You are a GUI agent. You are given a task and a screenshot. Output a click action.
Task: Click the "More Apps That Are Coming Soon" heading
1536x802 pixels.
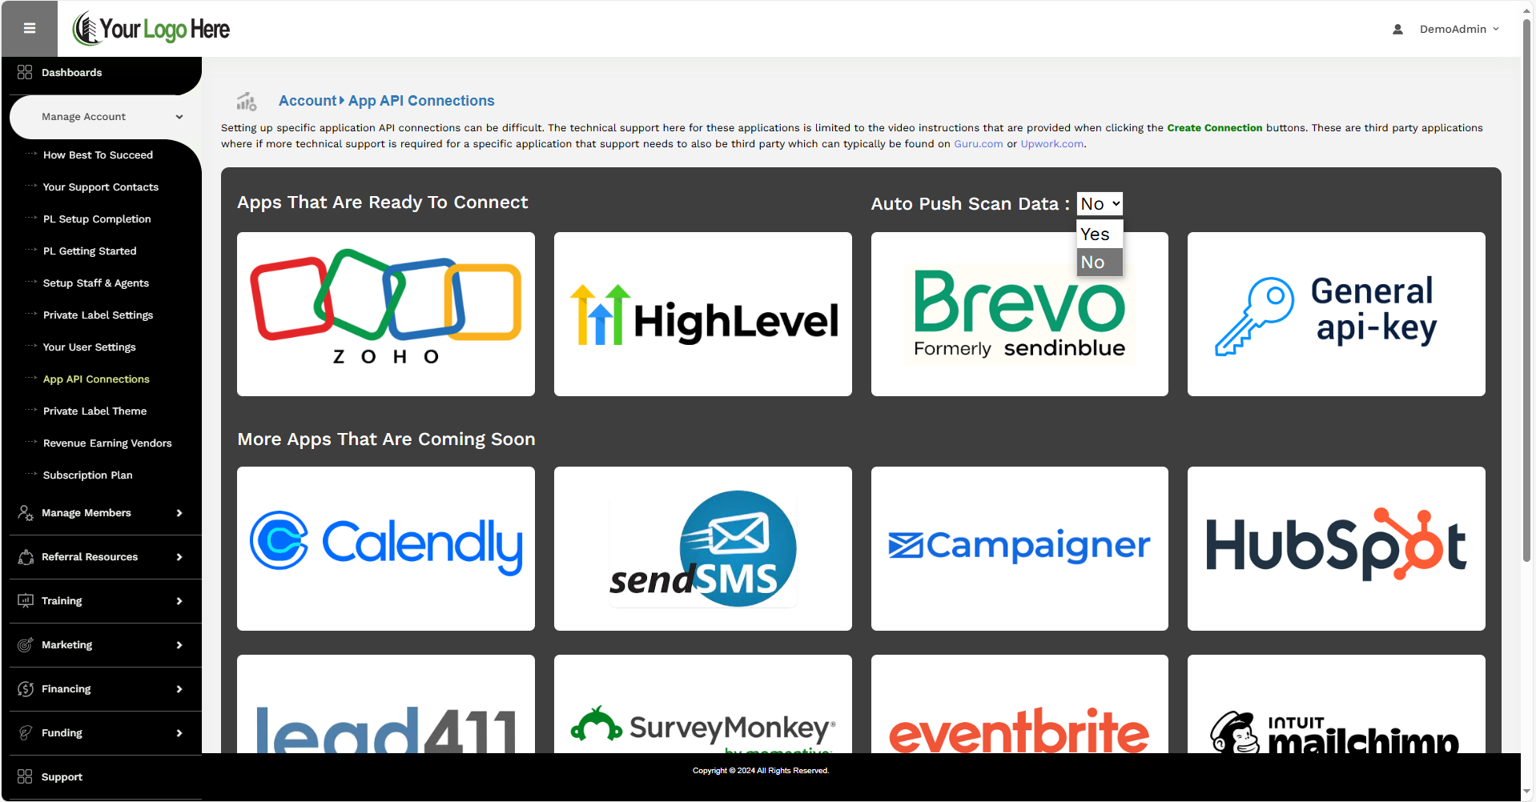[x=387, y=439]
